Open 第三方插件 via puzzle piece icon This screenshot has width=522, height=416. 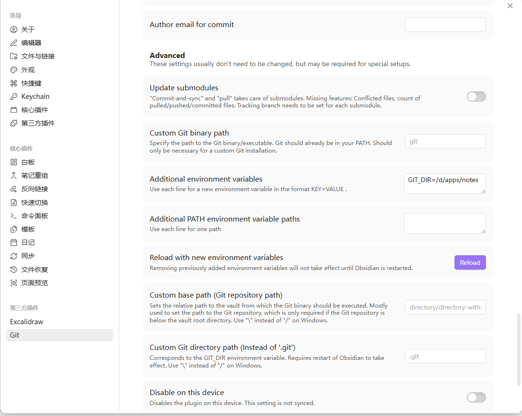(14, 123)
